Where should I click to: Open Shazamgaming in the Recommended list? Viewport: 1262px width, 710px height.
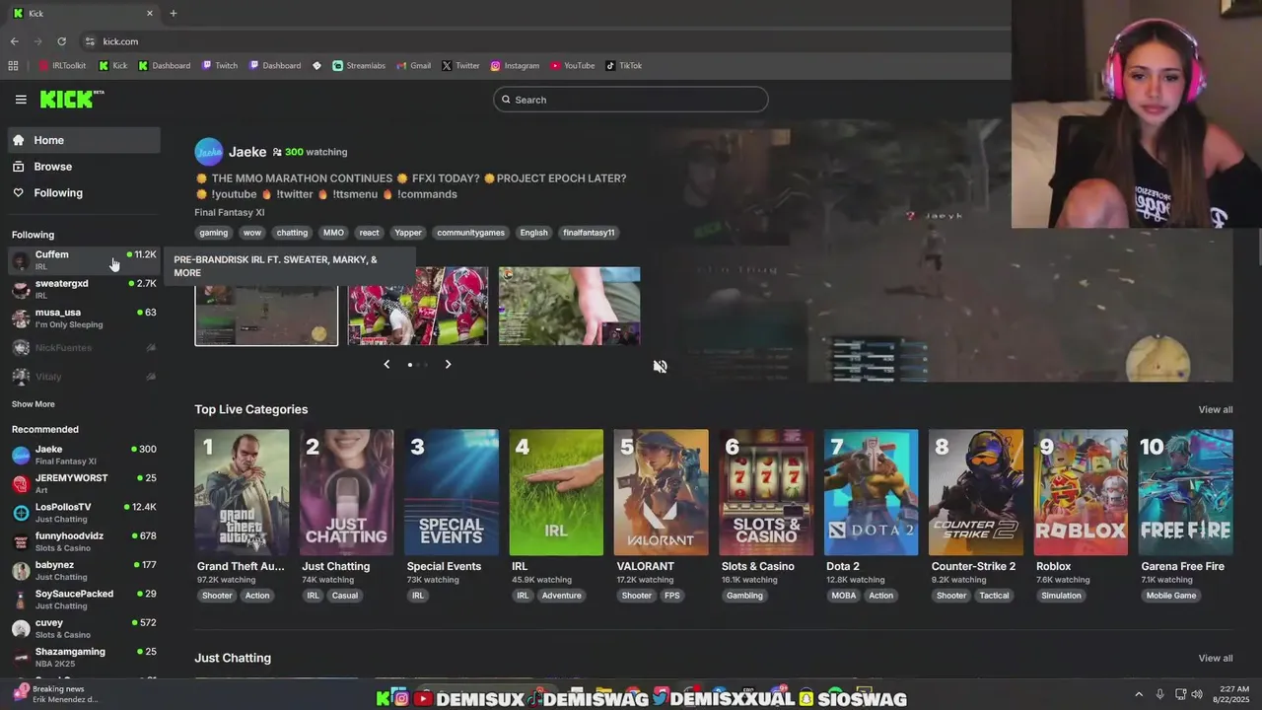pyautogui.click(x=84, y=658)
